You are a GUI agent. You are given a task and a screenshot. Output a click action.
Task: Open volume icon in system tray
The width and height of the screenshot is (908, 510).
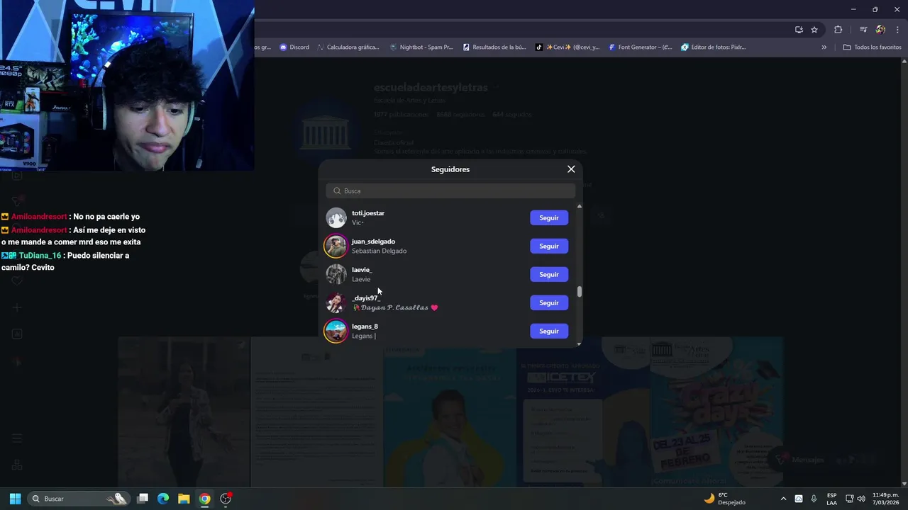pos(861,499)
